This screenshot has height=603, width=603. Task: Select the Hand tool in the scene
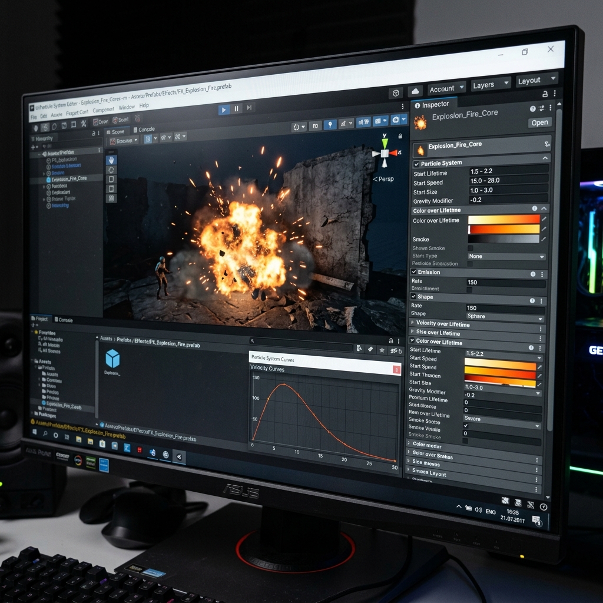tap(111, 160)
